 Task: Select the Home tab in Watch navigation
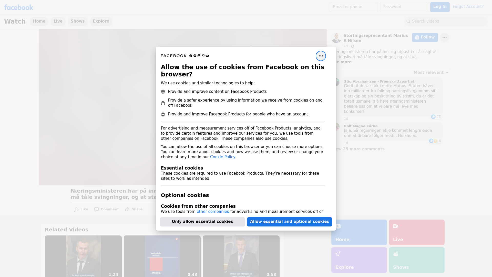click(39, 22)
